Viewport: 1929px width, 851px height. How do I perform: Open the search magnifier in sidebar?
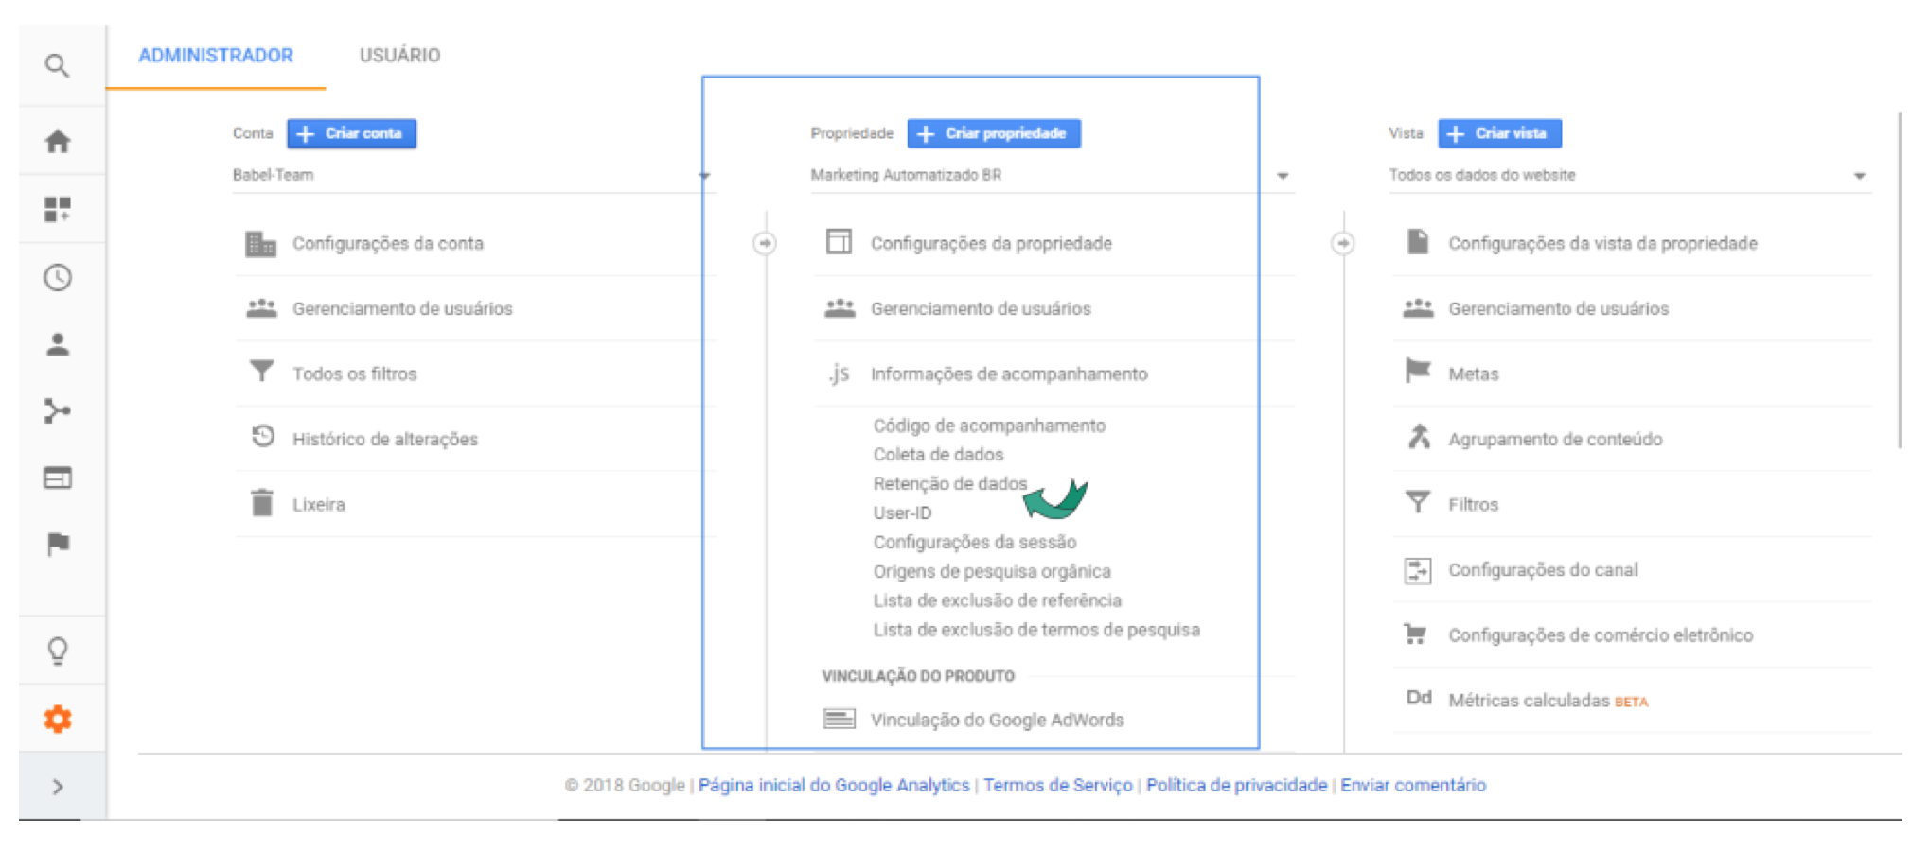pos(57,65)
